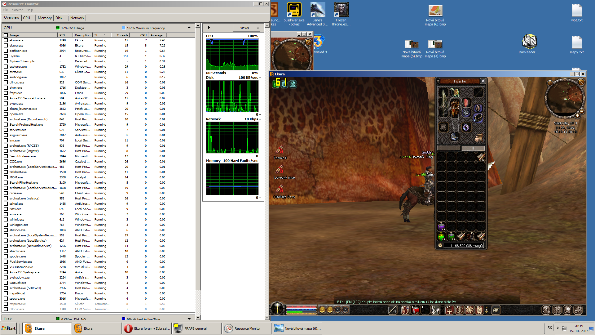Click the Císařské Body scroll icon
This screenshot has height=335, width=595.
pyautogui.click(x=280, y=189)
